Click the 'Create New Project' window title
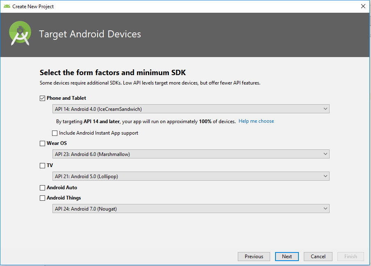371x266 pixels. (x=33, y=7)
